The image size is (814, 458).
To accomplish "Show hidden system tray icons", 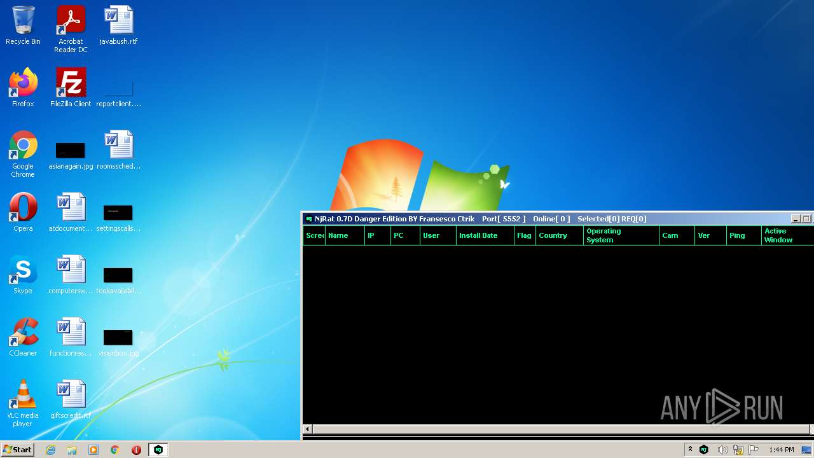I will (690, 450).
